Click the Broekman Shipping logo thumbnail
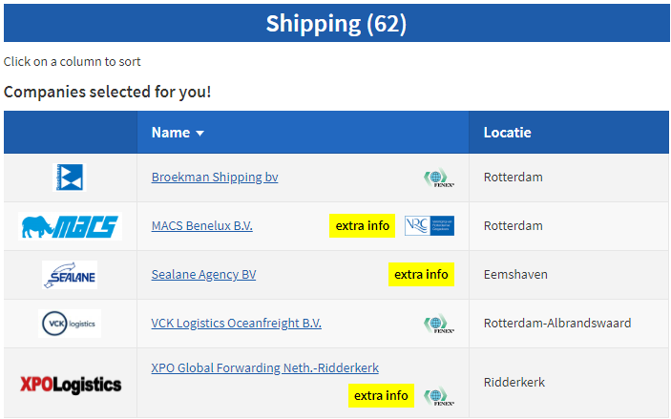Image resolution: width=671 pixels, height=419 pixels. (70, 178)
